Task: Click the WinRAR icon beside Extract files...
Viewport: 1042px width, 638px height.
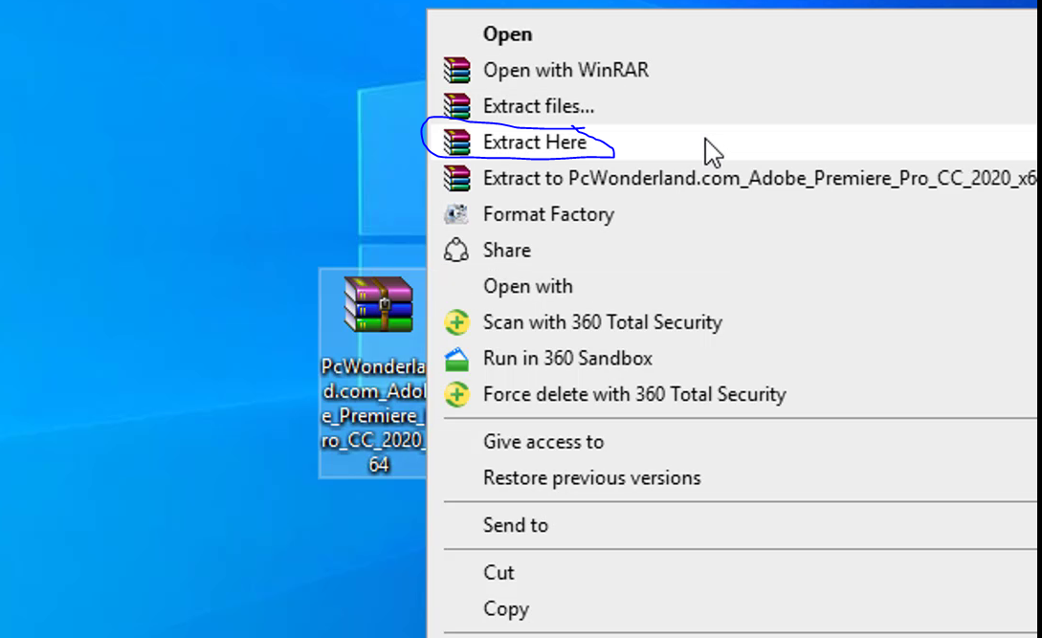Action: pyautogui.click(x=456, y=105)
